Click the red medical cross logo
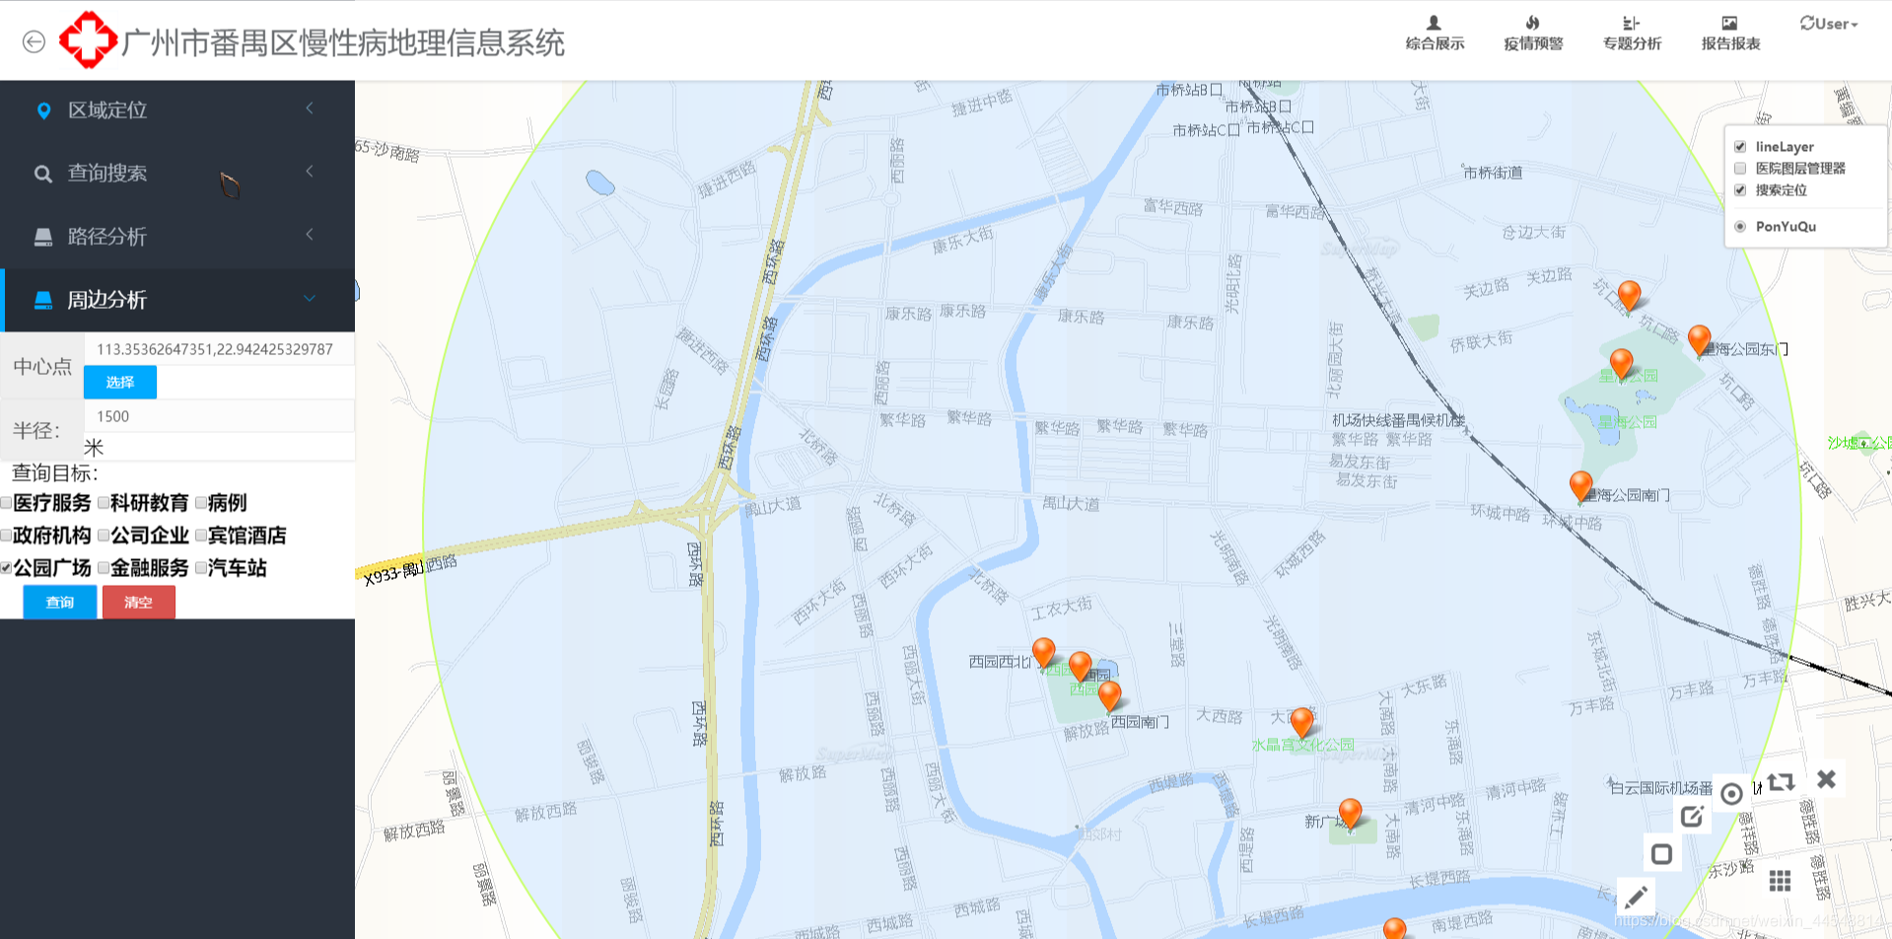This screenshot has width=1892, height=939. (89, 40)
